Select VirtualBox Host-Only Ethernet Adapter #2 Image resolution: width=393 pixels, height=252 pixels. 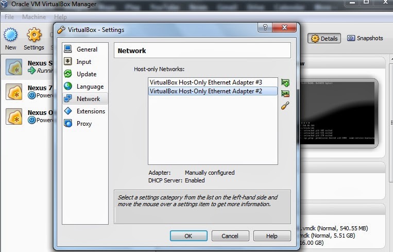tap(213, 91)
